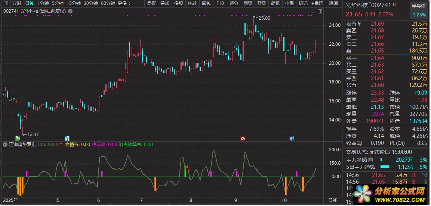Click the green 跌 event marker
The height and width of the screenshot is (206, 431).
click(x=17, y=138)
